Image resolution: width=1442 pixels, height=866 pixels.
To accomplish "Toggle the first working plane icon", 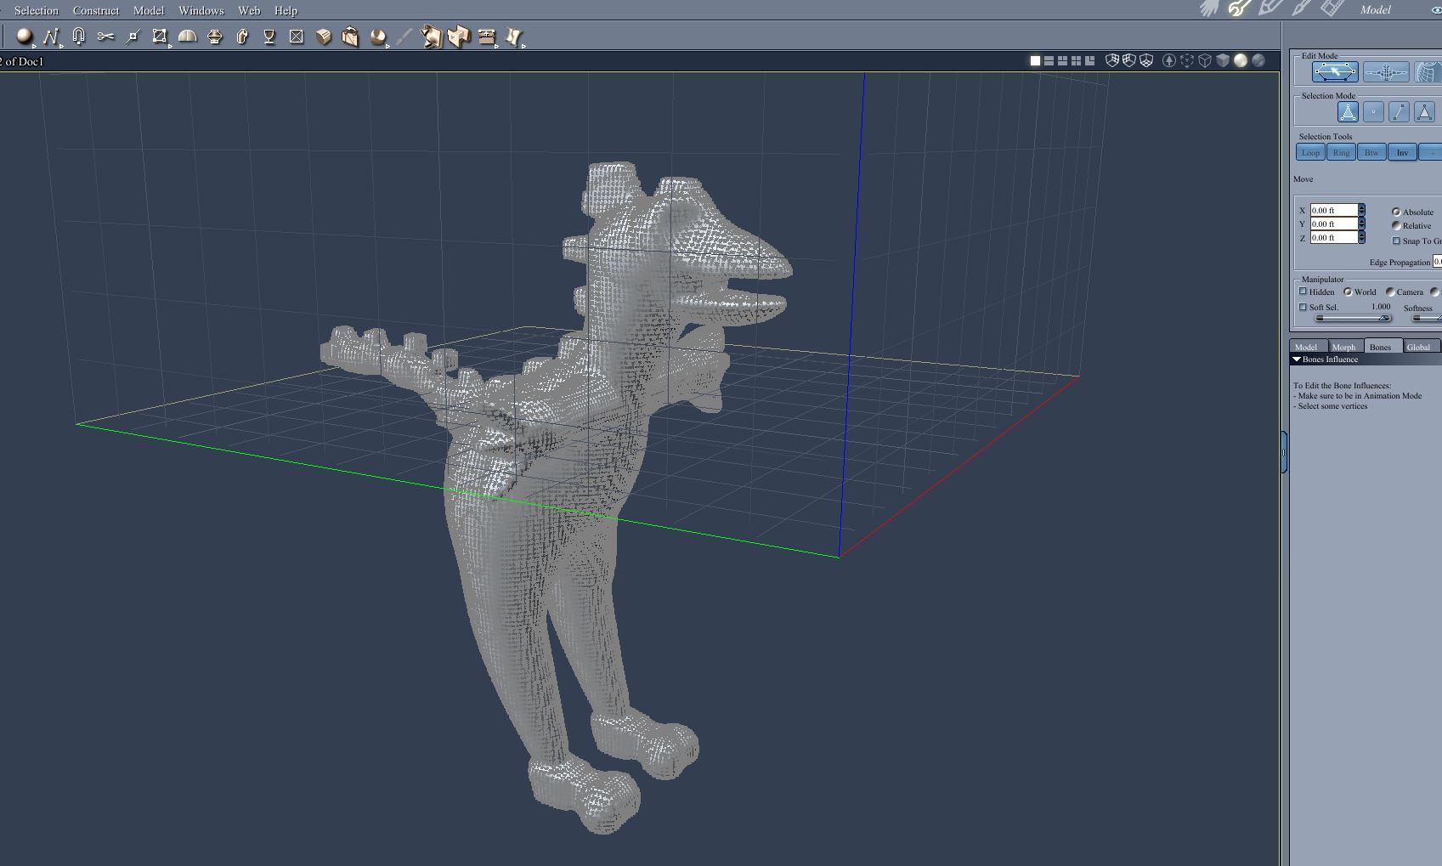I will click(1111, 60).
